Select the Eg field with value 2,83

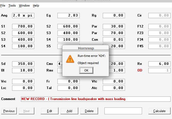click(68, 15)
